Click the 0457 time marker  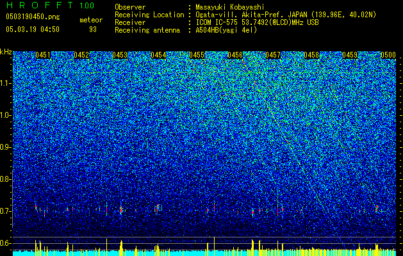coord(273,55)
